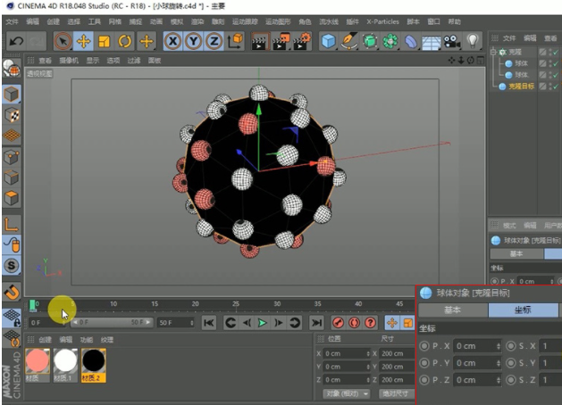
Task: Open the absolute size mode dropdown
Action: tap(396, 393)
